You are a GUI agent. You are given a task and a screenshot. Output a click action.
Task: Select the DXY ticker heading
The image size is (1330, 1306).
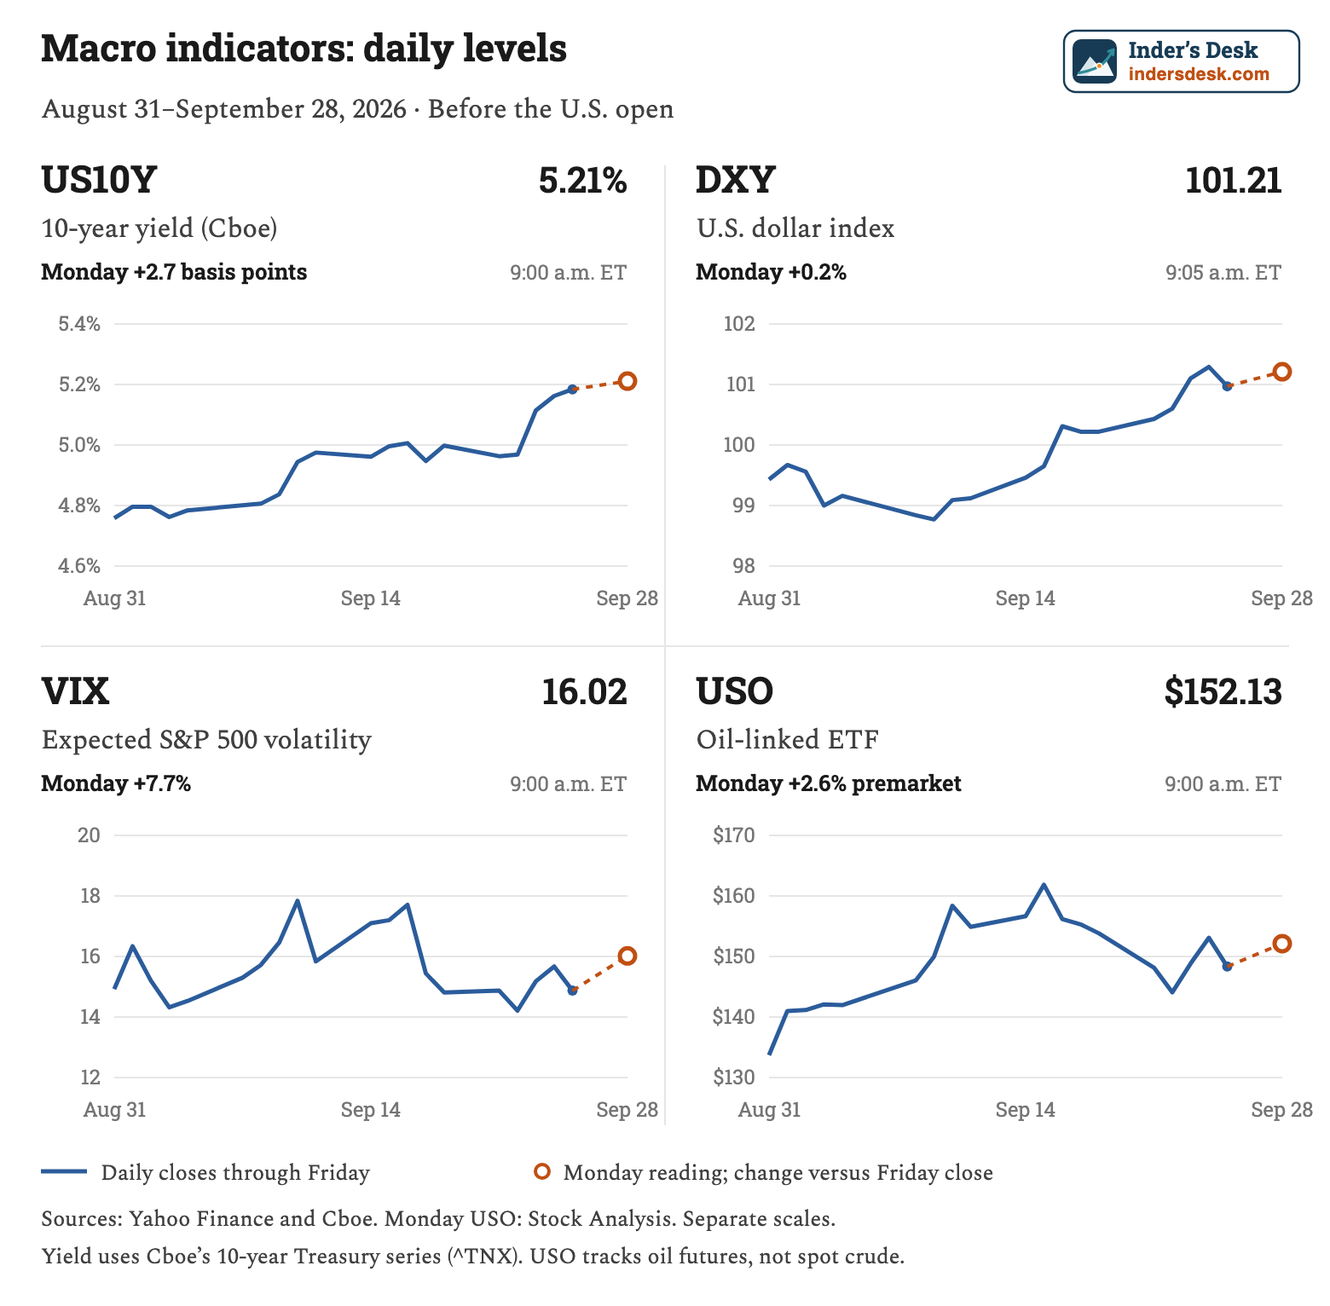[x=736, y=180]
